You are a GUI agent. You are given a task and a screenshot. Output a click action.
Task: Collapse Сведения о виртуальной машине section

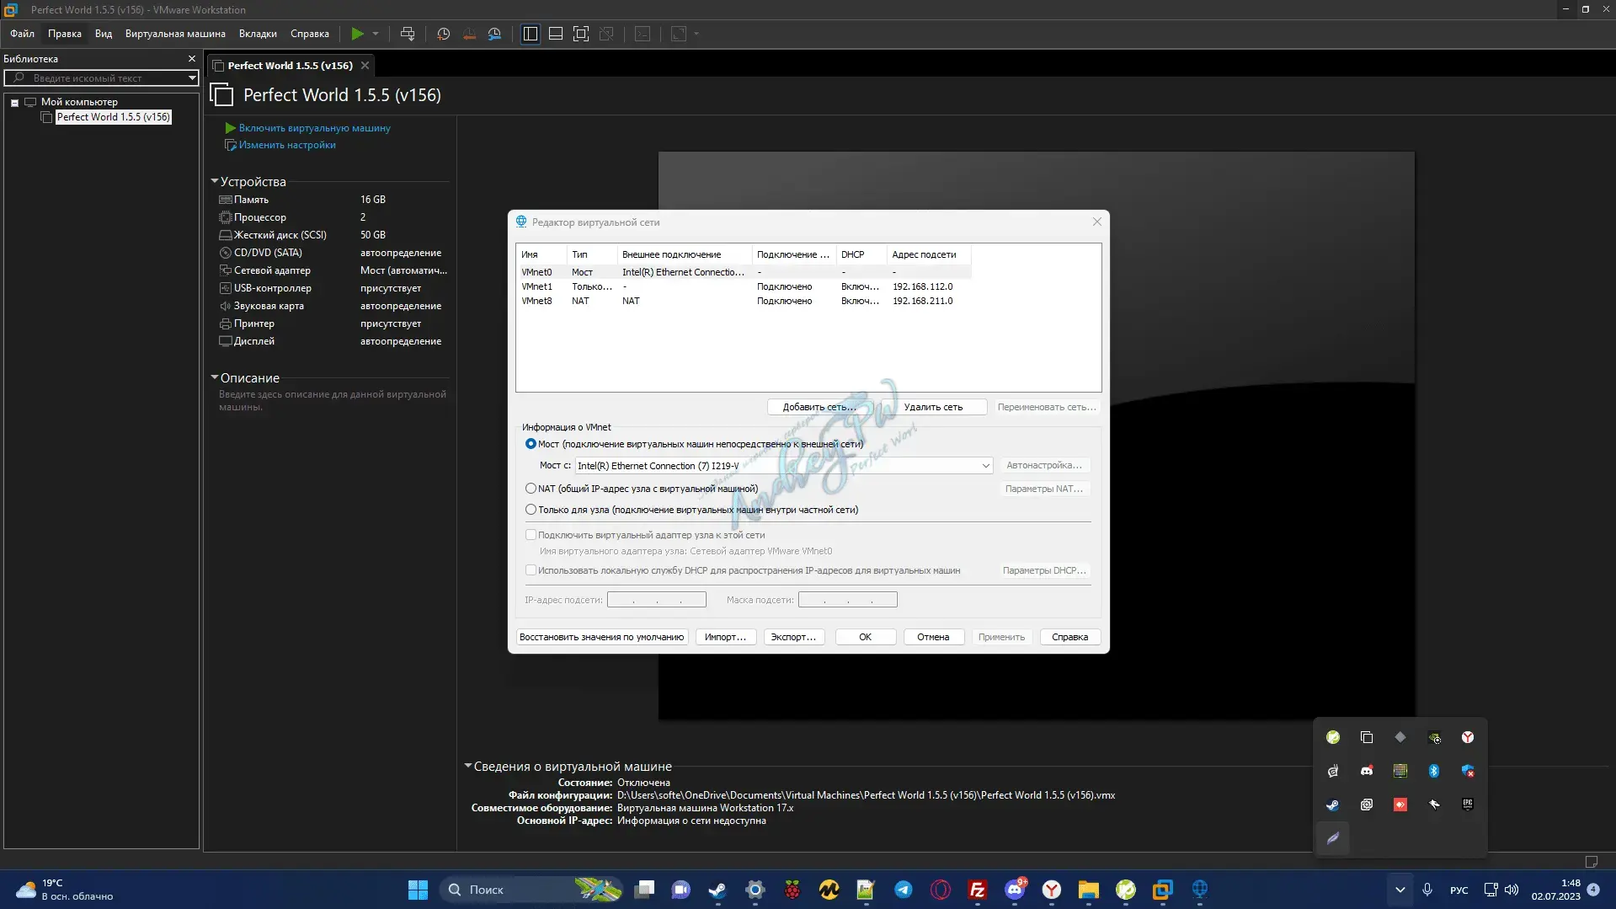coord(468,766)
